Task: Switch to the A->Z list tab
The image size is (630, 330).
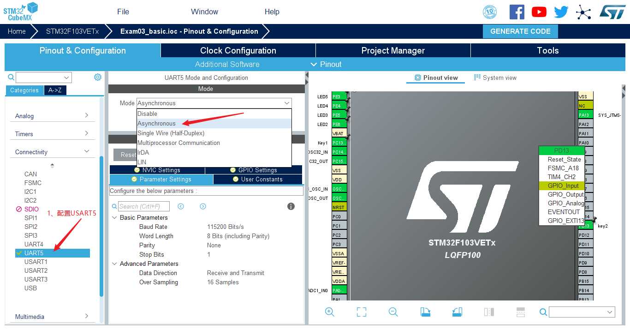Action: tap(55, 90)
